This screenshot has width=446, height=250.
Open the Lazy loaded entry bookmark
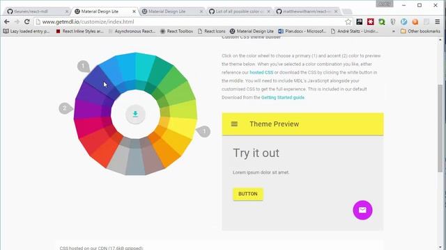click(26, 31)
